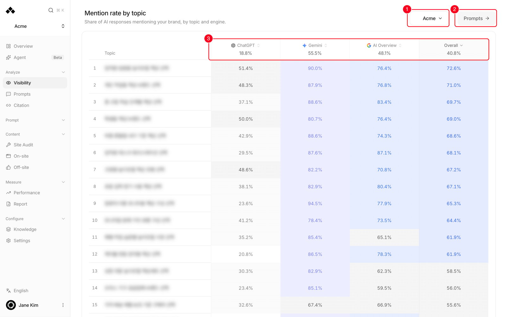Click the AI Overview value 76.8%
507x317 pixels.
tap(384, 85)
